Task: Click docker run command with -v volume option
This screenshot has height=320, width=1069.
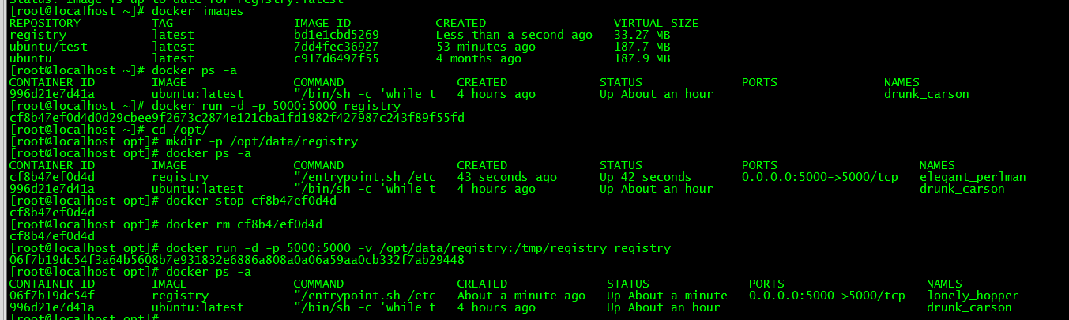Action: point(418,248)
